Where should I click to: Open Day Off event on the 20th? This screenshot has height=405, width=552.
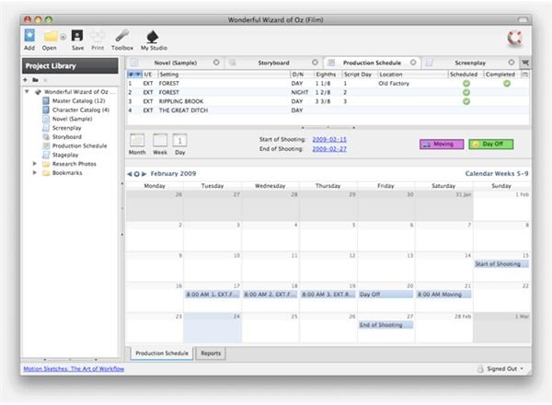(x=385, y=294)
